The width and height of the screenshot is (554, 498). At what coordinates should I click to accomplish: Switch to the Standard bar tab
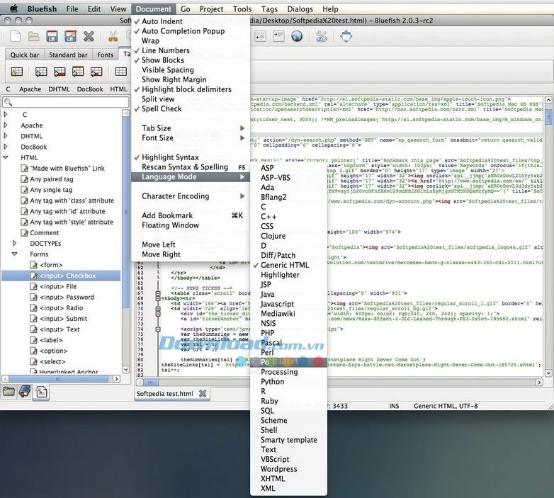pos(68,55)
